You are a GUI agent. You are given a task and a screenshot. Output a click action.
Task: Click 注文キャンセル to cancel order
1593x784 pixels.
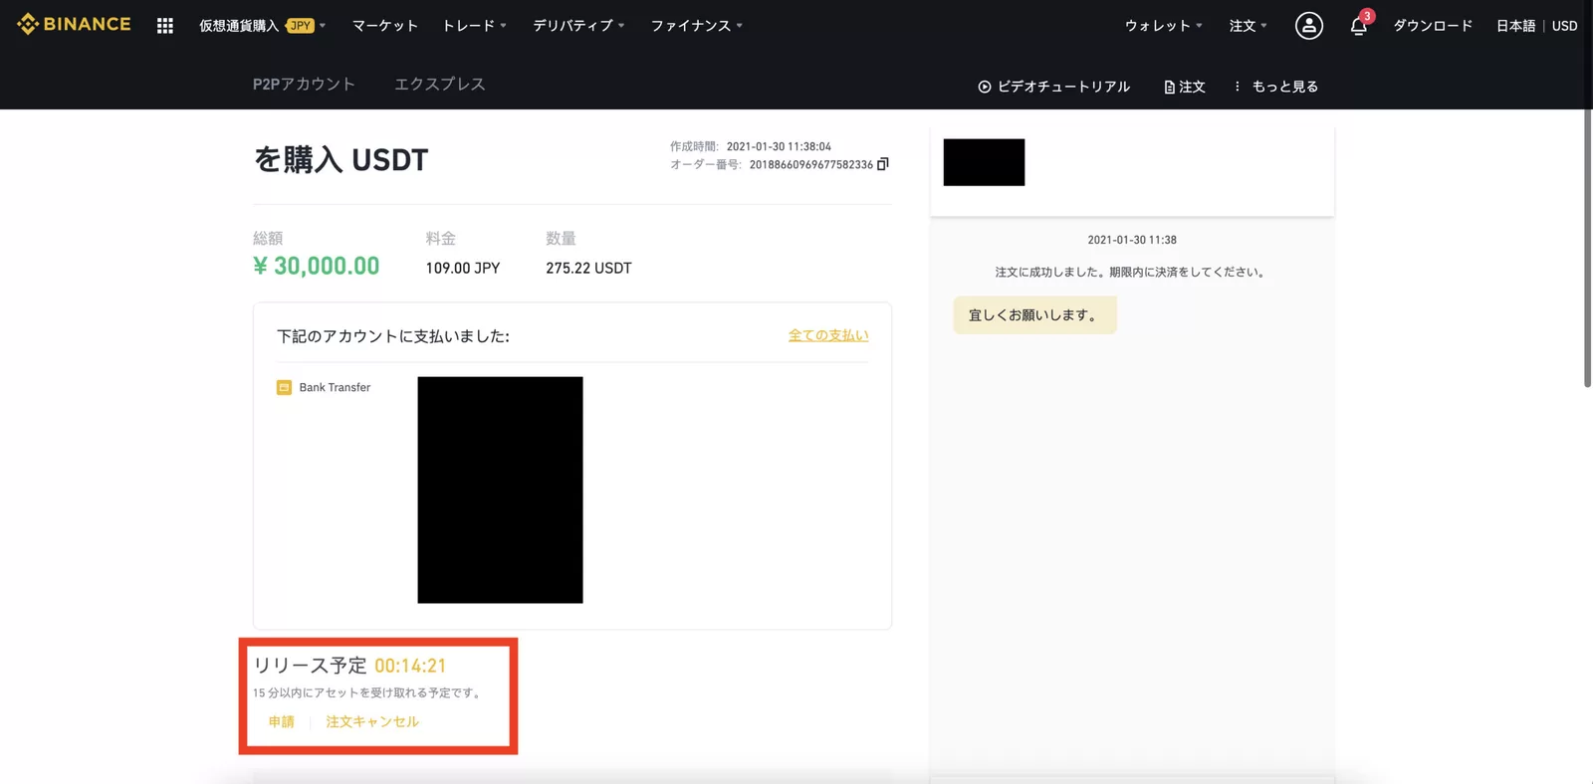(372, 721)
